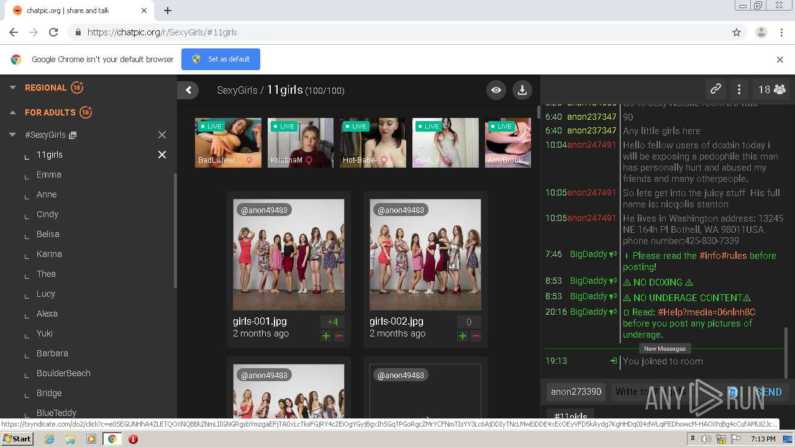Close the #SexyGirls room with X
Image resolution: width=795 pixels, height=447 pixels.
tap(162, 135)
